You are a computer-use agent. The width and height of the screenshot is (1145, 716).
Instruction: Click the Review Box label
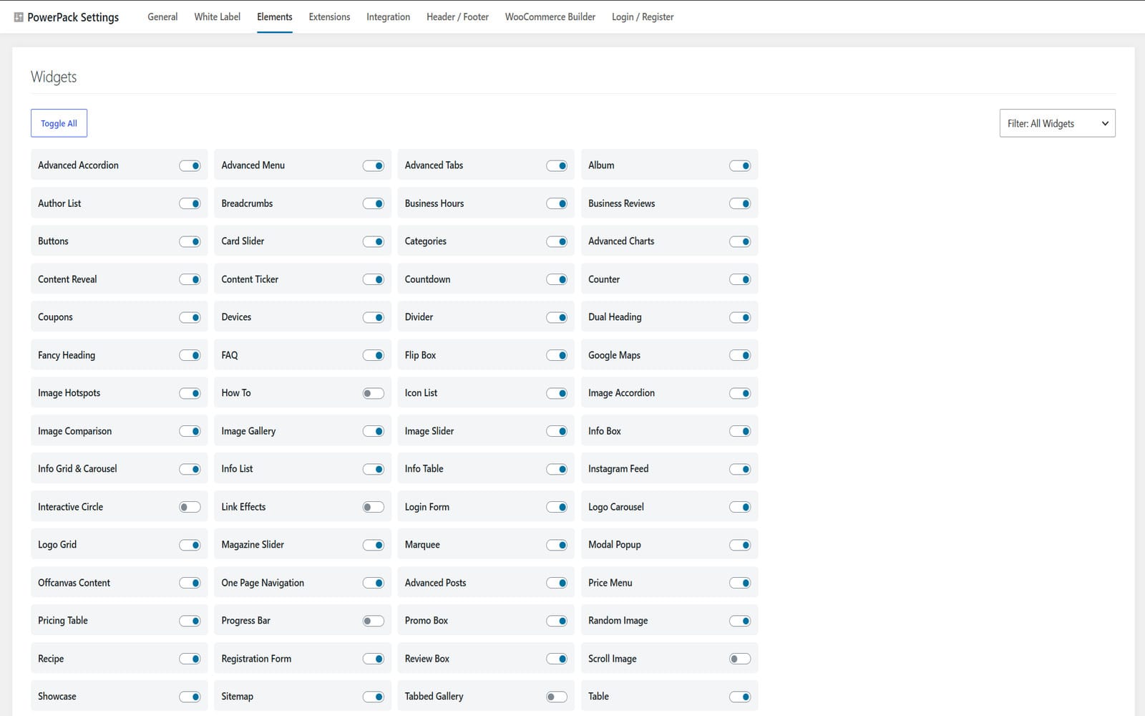pyautogui.click(x=427, y=659)
